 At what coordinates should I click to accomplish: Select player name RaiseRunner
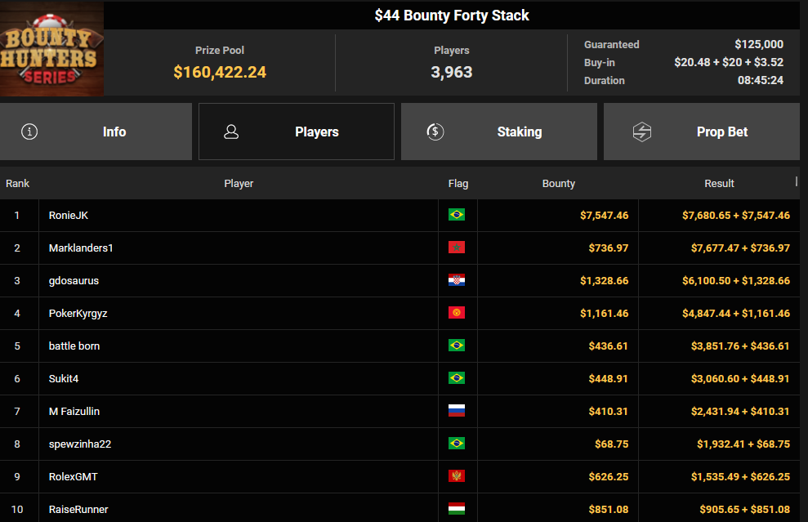[78, 510]
